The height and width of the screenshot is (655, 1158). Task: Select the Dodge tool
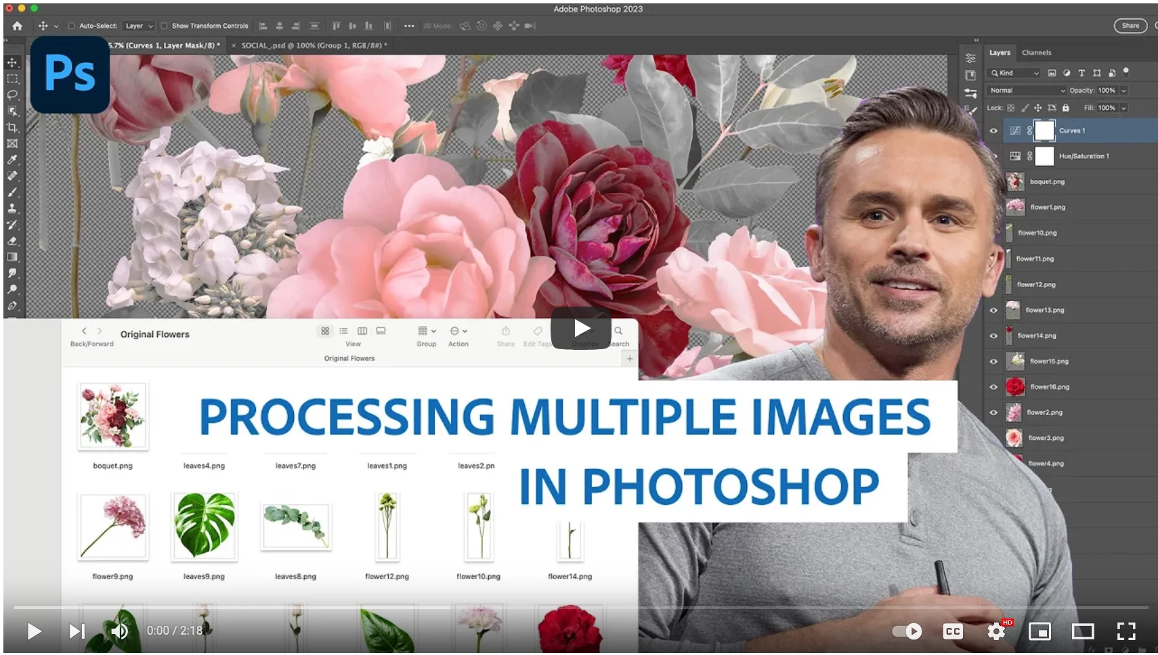[12, 290]
